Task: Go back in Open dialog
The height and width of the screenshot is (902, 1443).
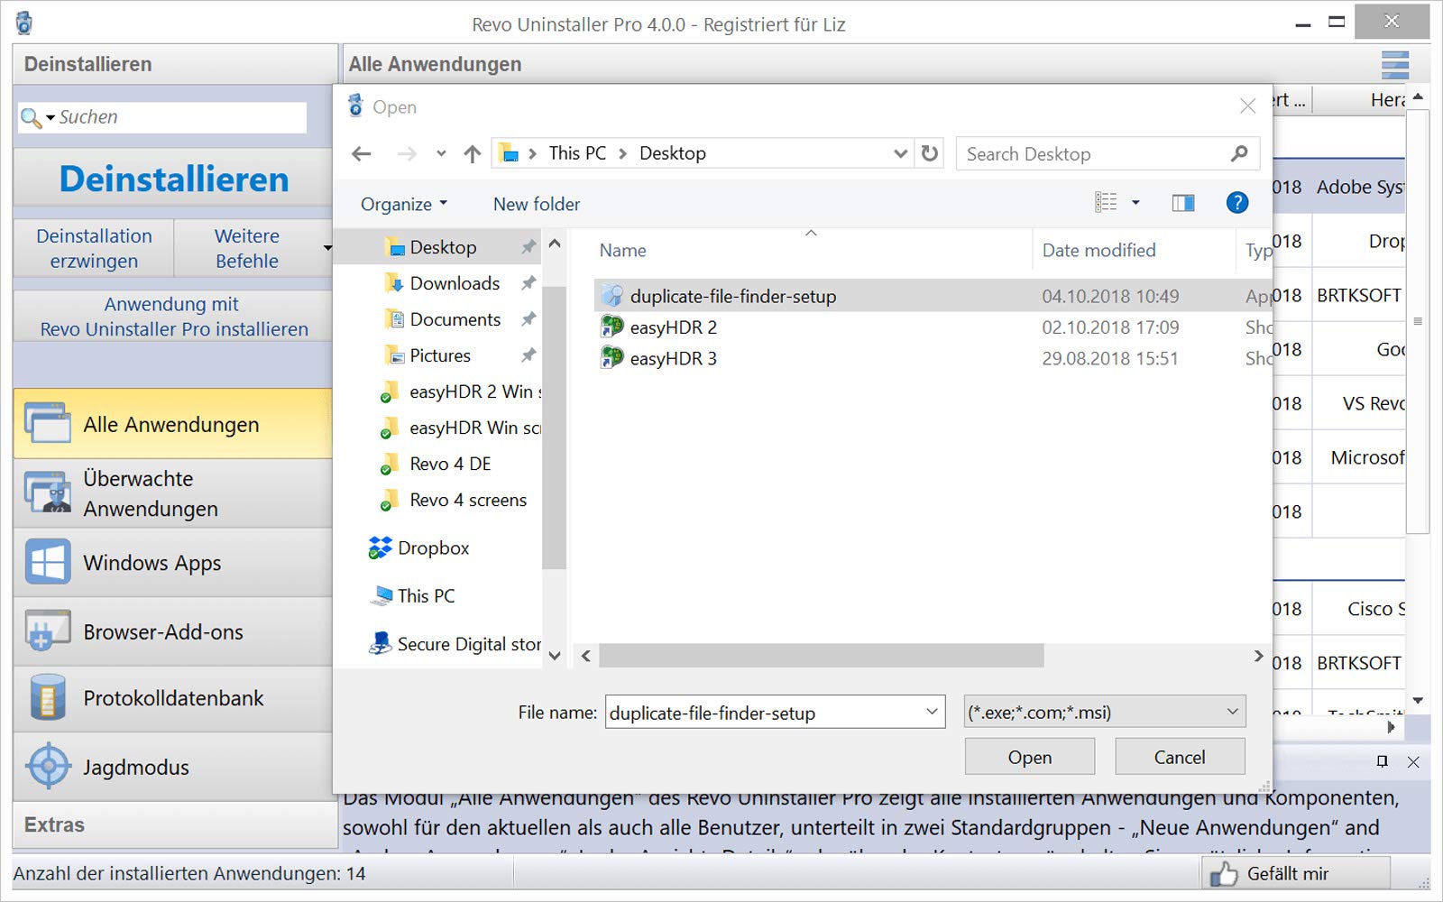Action: (x=362, y=154)
